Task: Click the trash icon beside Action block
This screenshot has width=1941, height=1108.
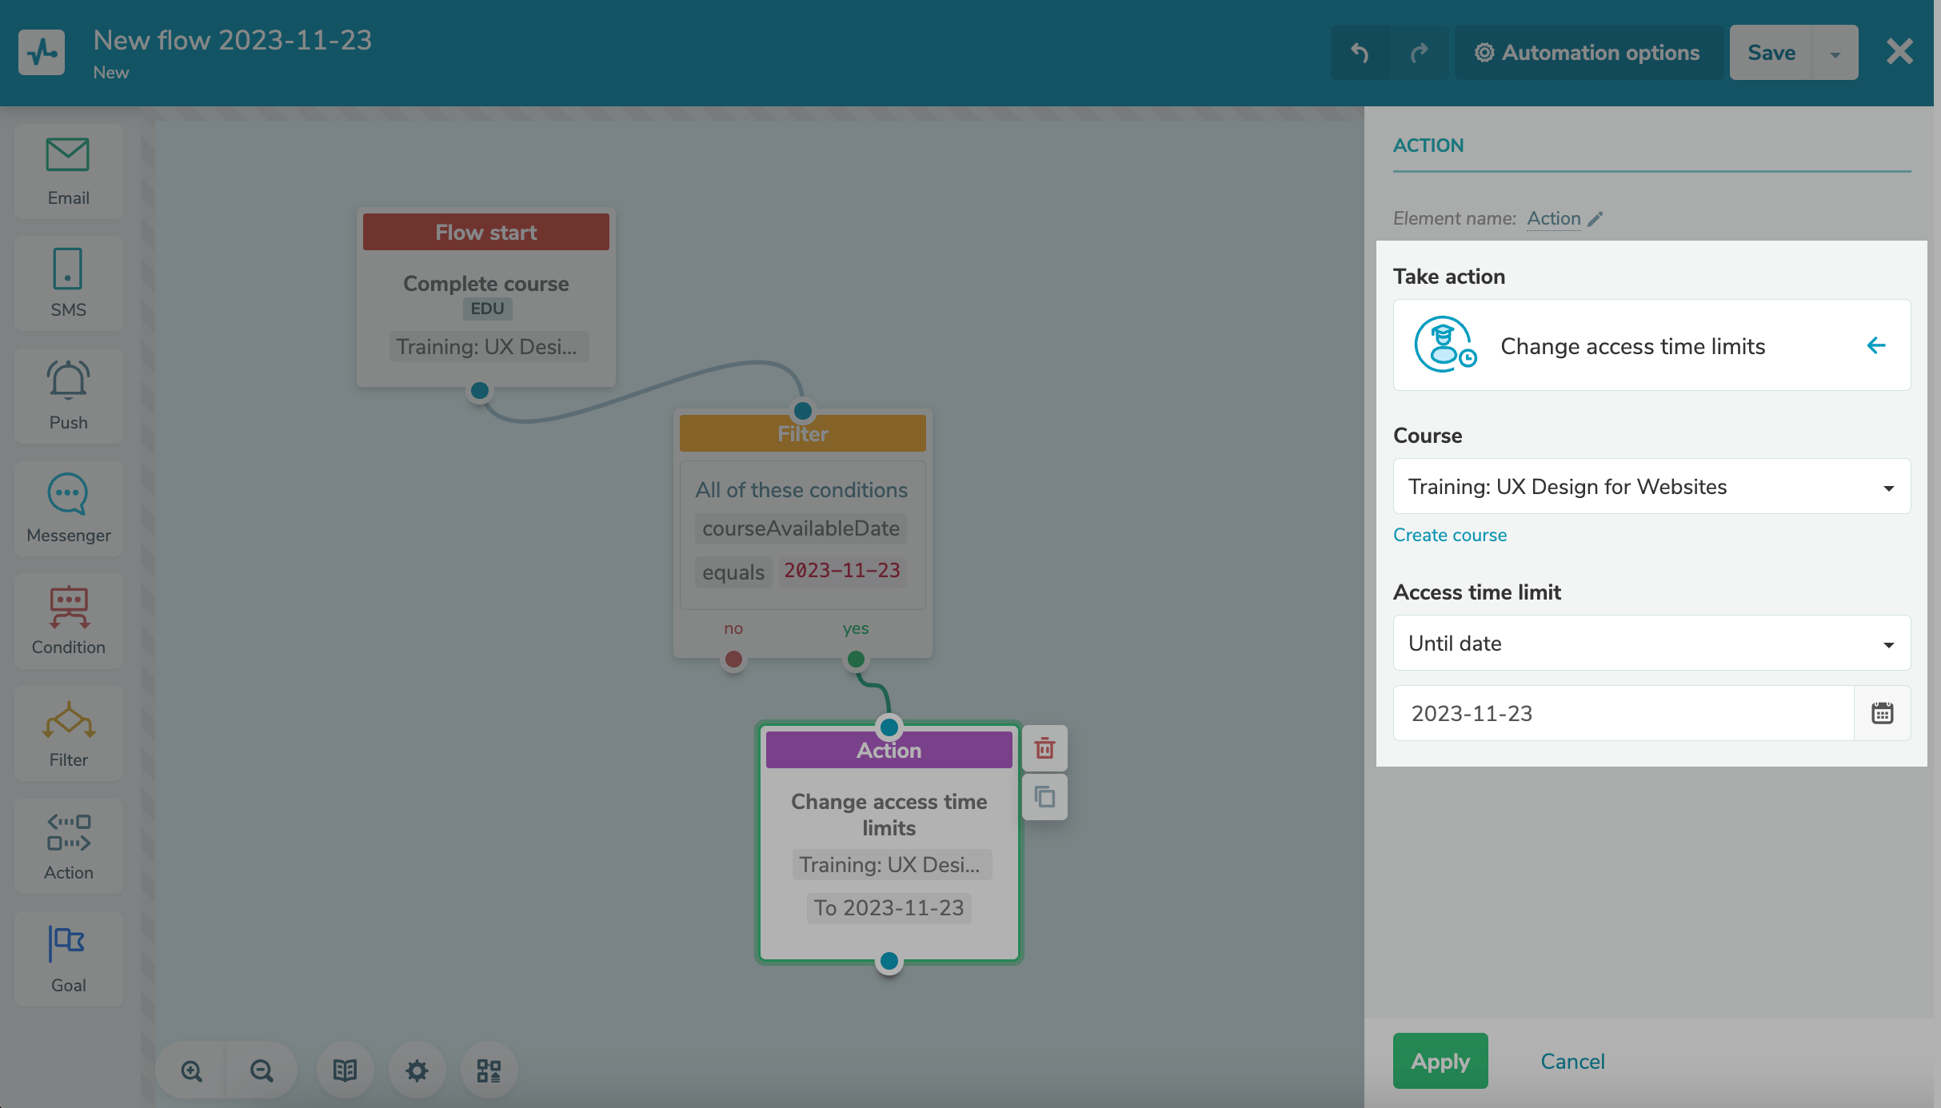Action: point(1044,748)
